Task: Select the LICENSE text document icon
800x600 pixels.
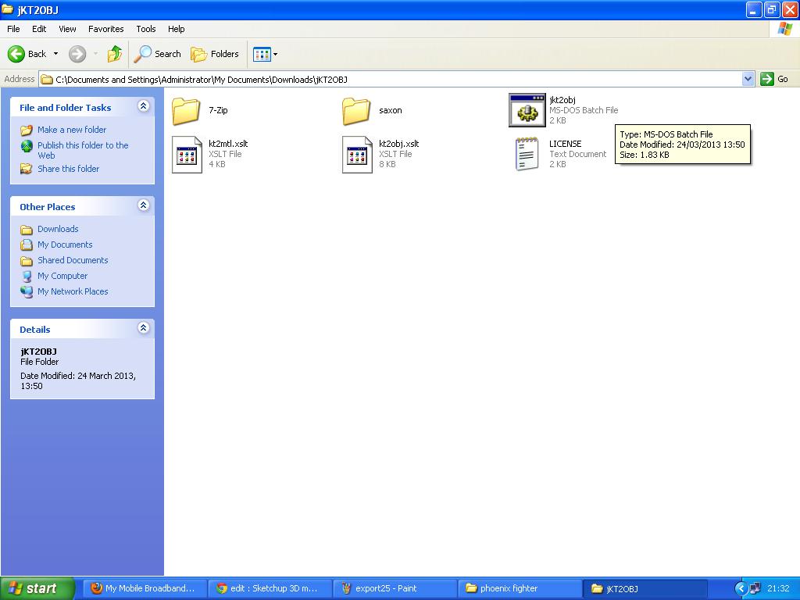Action: 527,154
